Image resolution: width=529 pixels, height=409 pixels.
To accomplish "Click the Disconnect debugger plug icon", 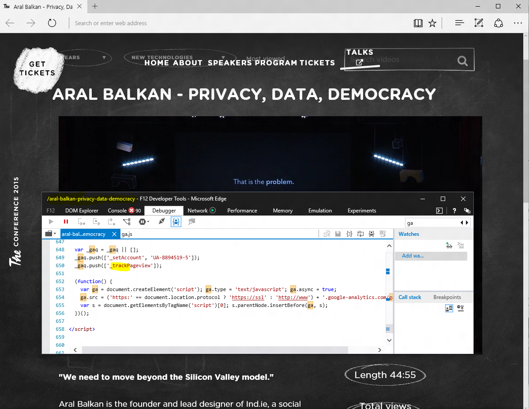I will (x=161, y=221).
